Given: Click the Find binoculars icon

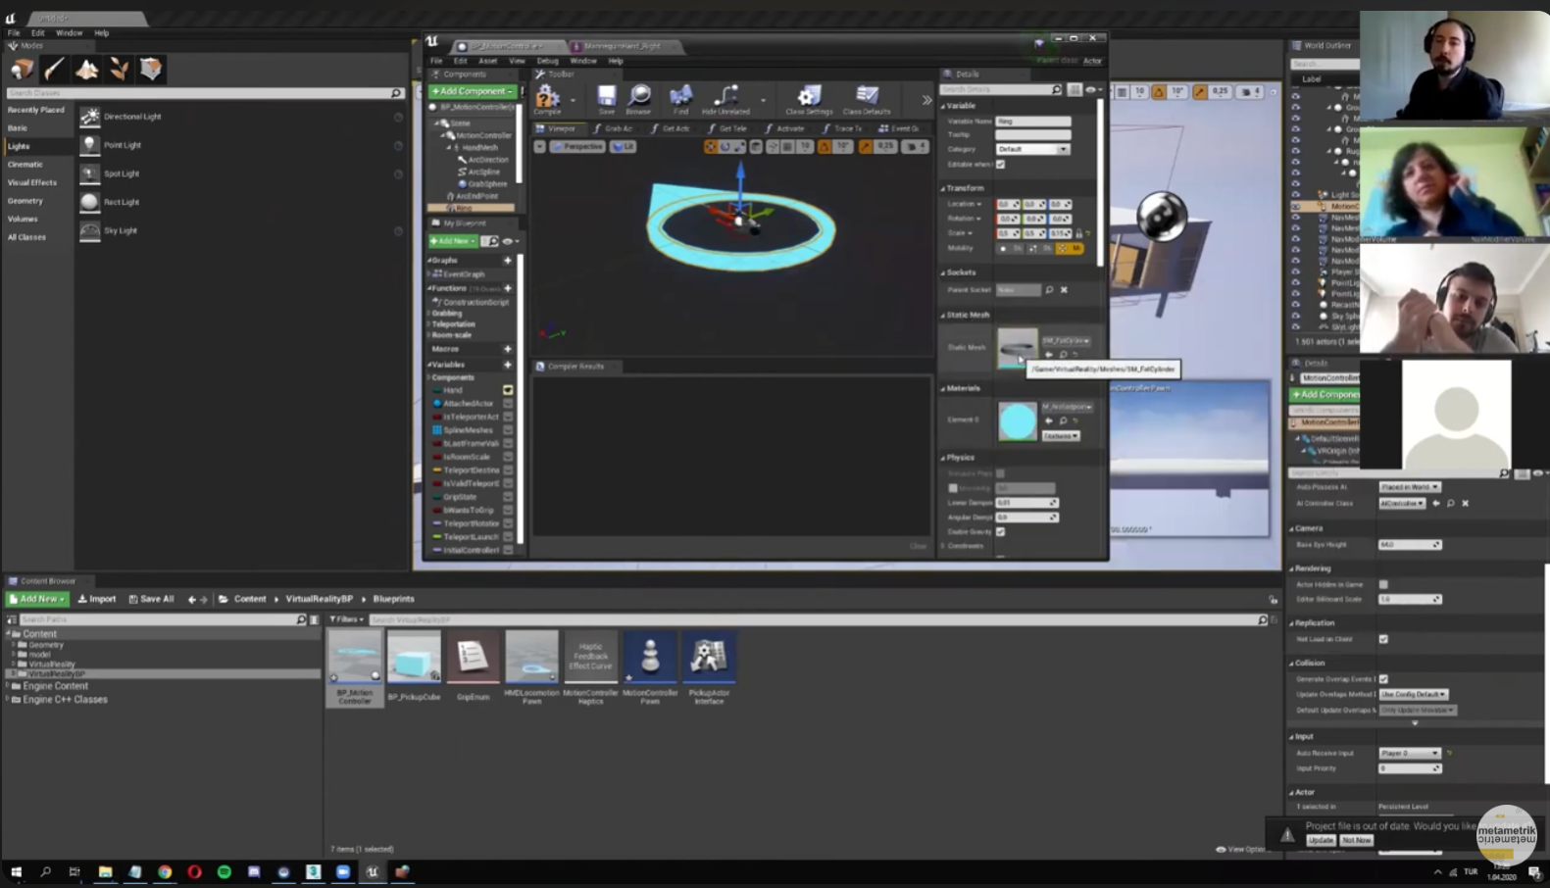Looking at the screenshot, I should coord(680,95).
